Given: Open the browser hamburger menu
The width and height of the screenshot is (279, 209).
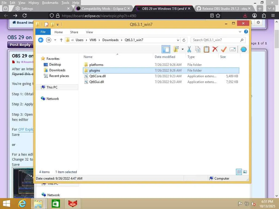Looking at the screenshot, I should 273,16.
